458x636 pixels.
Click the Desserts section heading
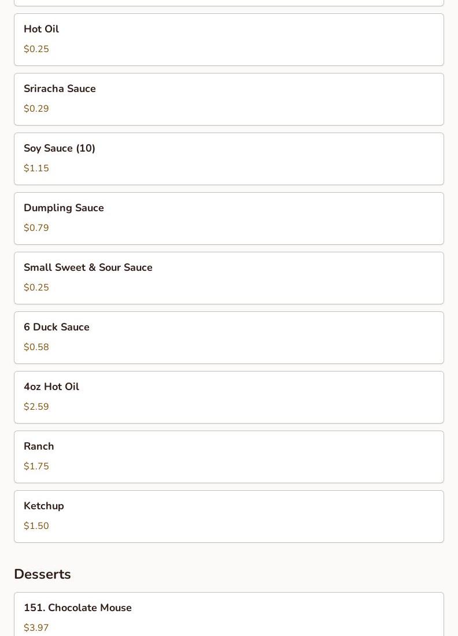coord(43,574)
